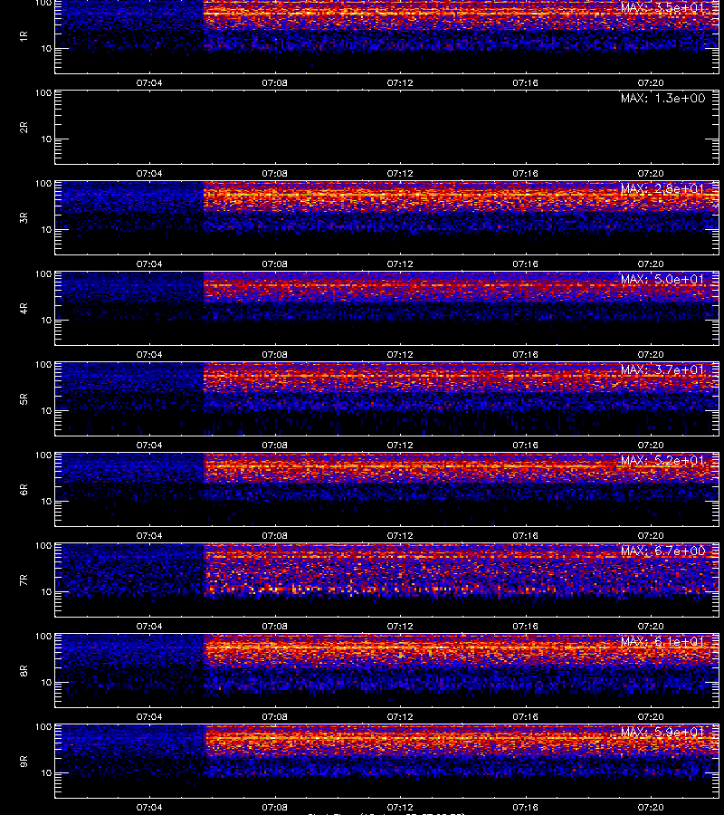Viewport: 724px width, 815px height.
Task: Click the '100' y-axis label of panel 5R
Action: [x=43, y=365]
